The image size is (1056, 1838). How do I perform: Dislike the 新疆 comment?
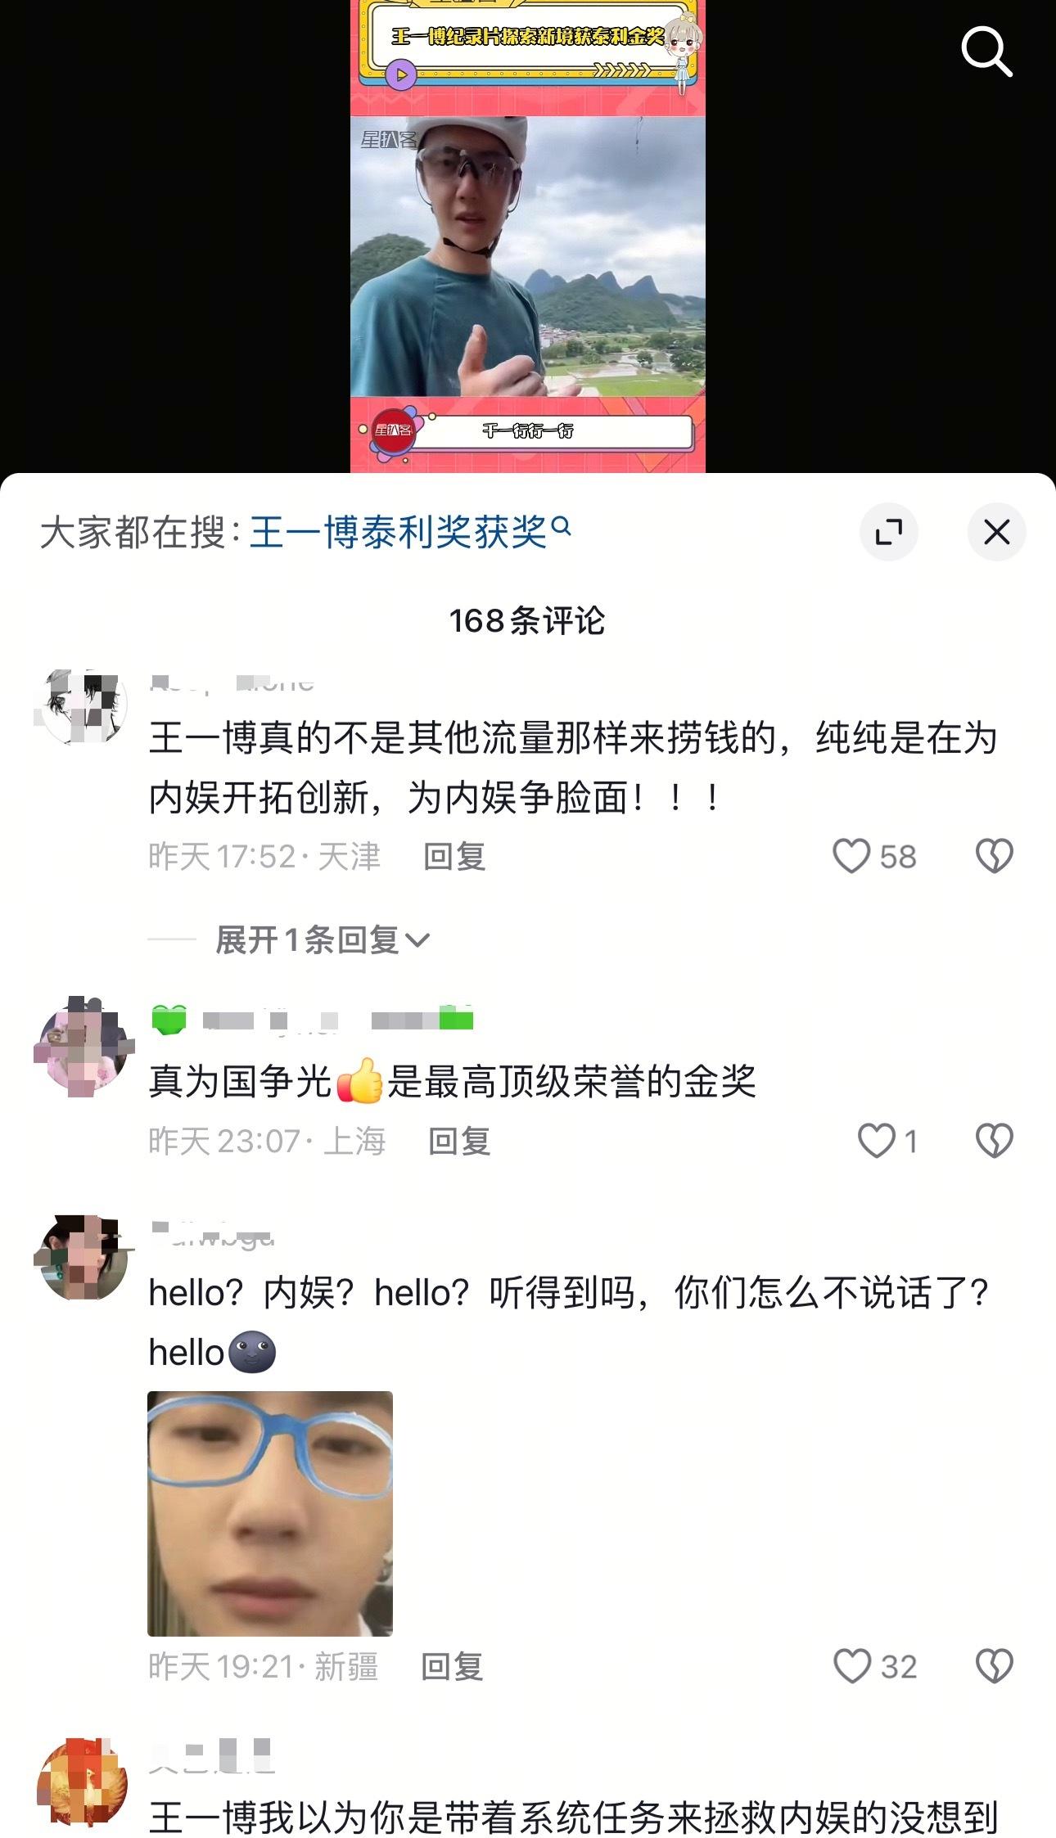[995, 1666]
